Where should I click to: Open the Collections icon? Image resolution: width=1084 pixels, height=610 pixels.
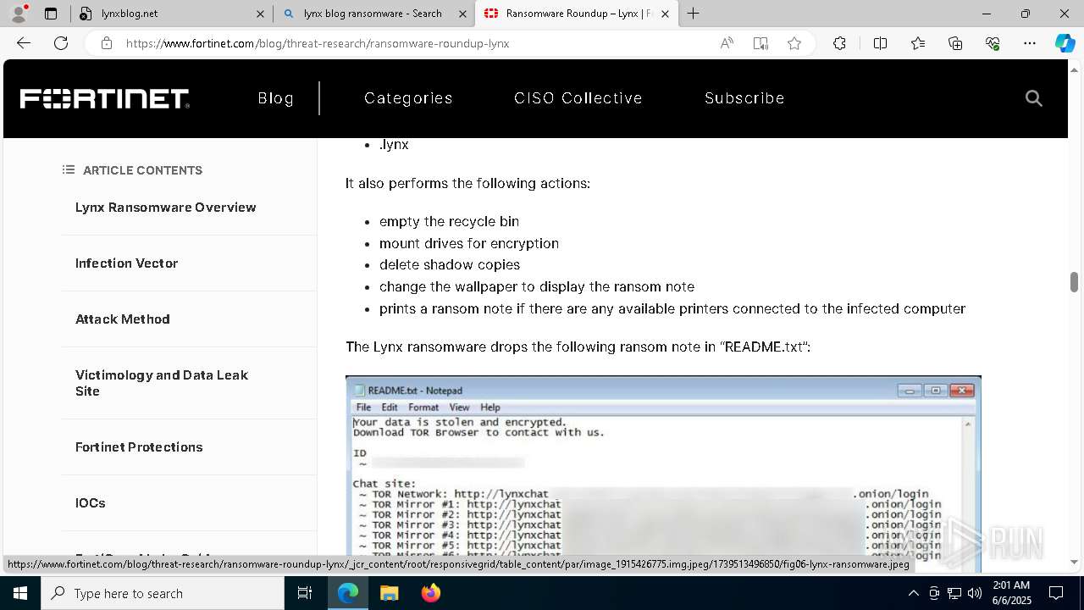(x=955, y=43)
